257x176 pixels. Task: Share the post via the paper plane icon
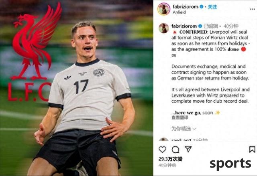188,149
